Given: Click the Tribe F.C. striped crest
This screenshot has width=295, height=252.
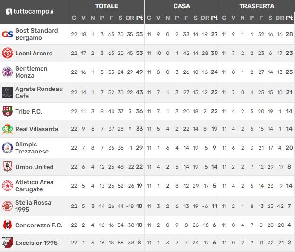Looking at the screenshot, I should click(x=8, y=111).
